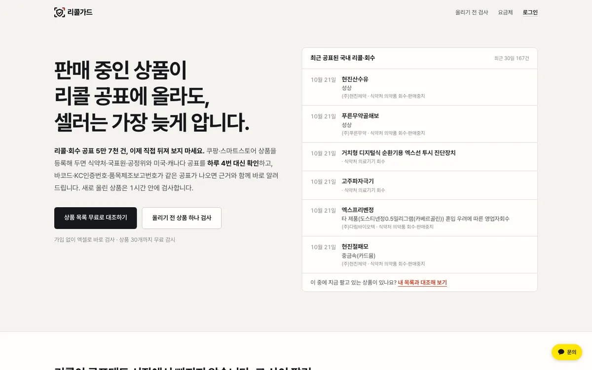Open the 문의 chat widget button
The width and height of the screenshot is (592, 370).
pos(567,352)
